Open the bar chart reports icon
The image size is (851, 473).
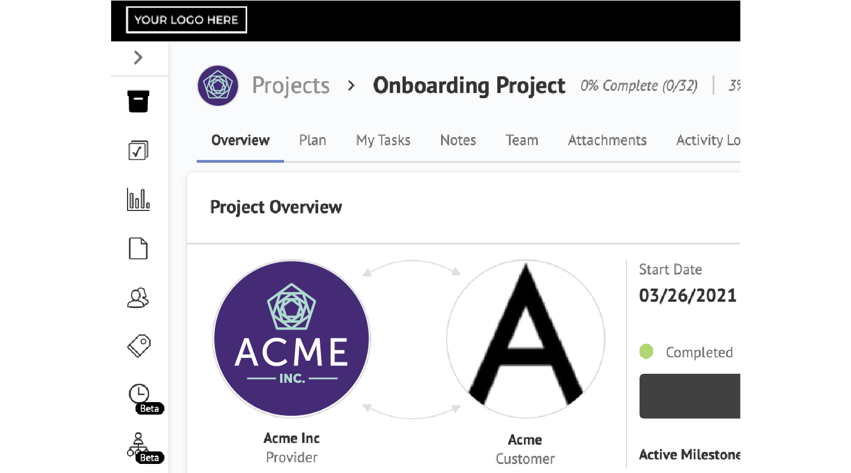tap(138, 200)
